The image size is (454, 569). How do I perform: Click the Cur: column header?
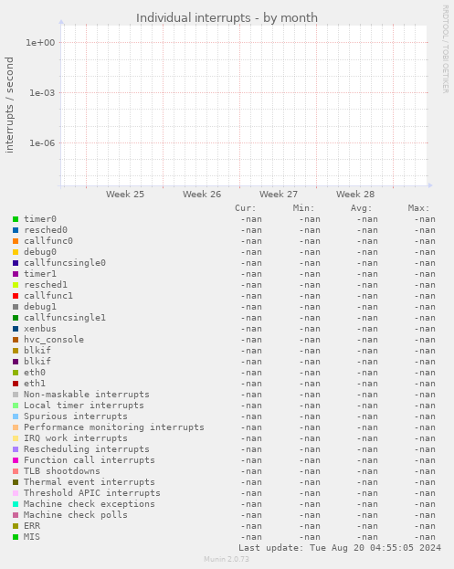pos(246,208)
